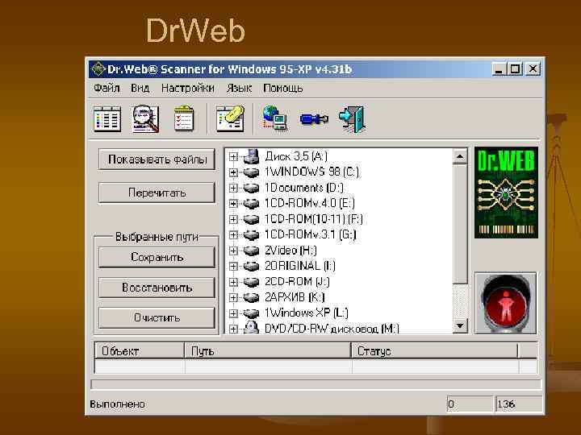Click the Перечитать button
581x435 pixels.
(157, 193)
